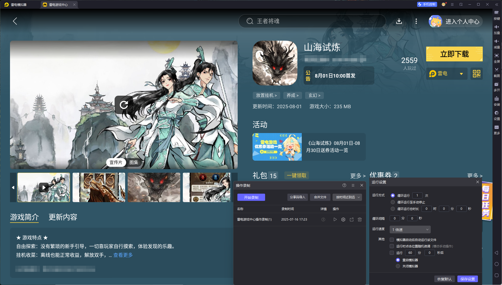
Task: Expand the 1 倍速 run speed dropdown
Action: pos(410,229)
